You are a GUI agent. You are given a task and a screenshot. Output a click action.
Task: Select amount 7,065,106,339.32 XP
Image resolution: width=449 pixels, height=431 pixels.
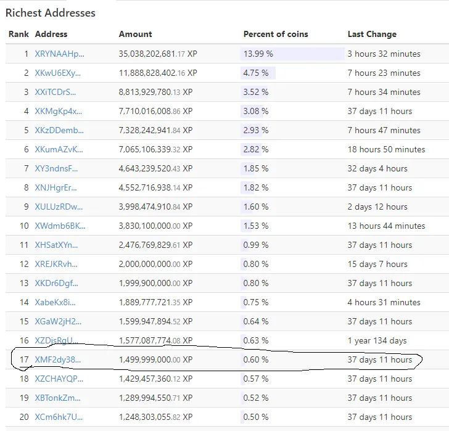156,149
